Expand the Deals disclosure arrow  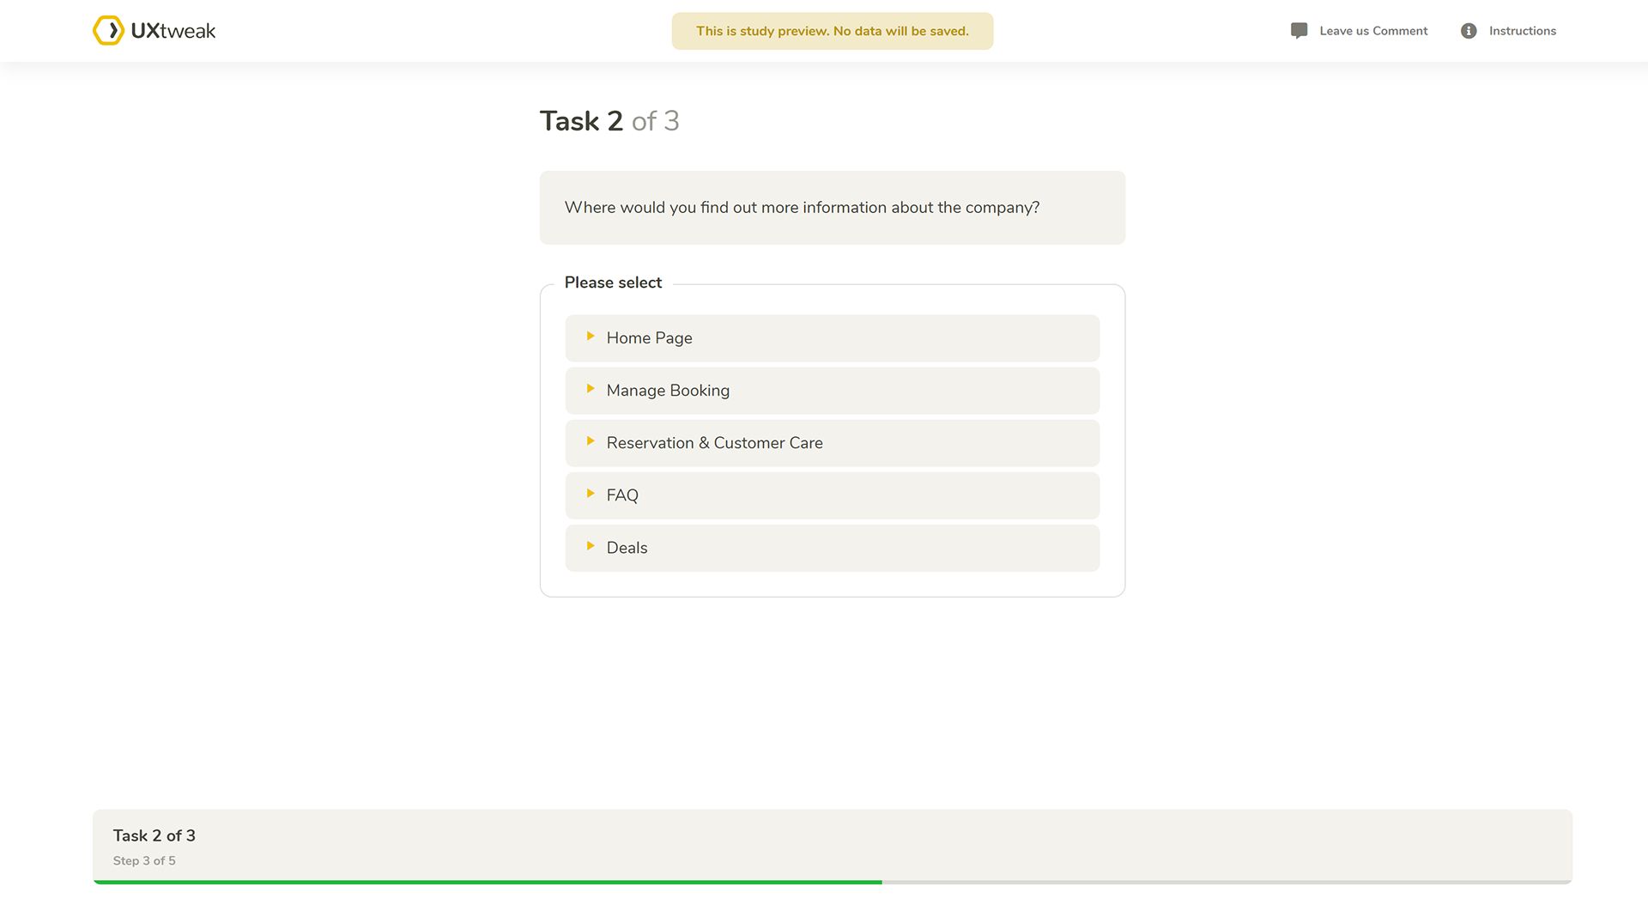click(591, 546)
